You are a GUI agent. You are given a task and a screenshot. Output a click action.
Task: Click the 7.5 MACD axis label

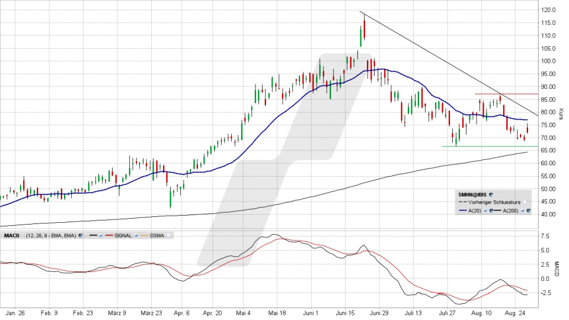click(545, 236)
